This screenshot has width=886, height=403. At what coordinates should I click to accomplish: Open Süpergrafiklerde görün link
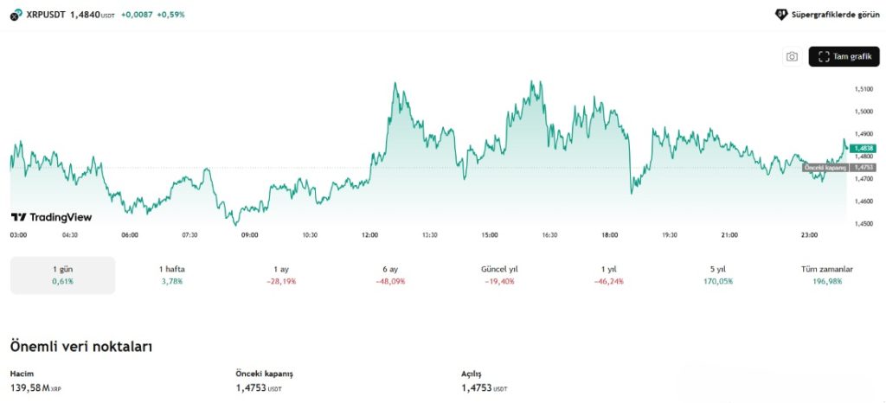point(834,15)
